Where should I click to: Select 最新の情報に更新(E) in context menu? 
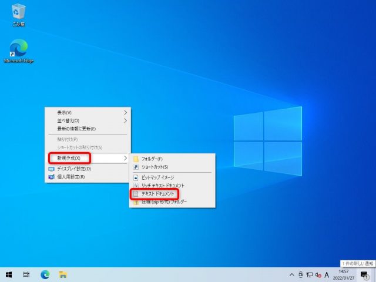pos(88,129)
